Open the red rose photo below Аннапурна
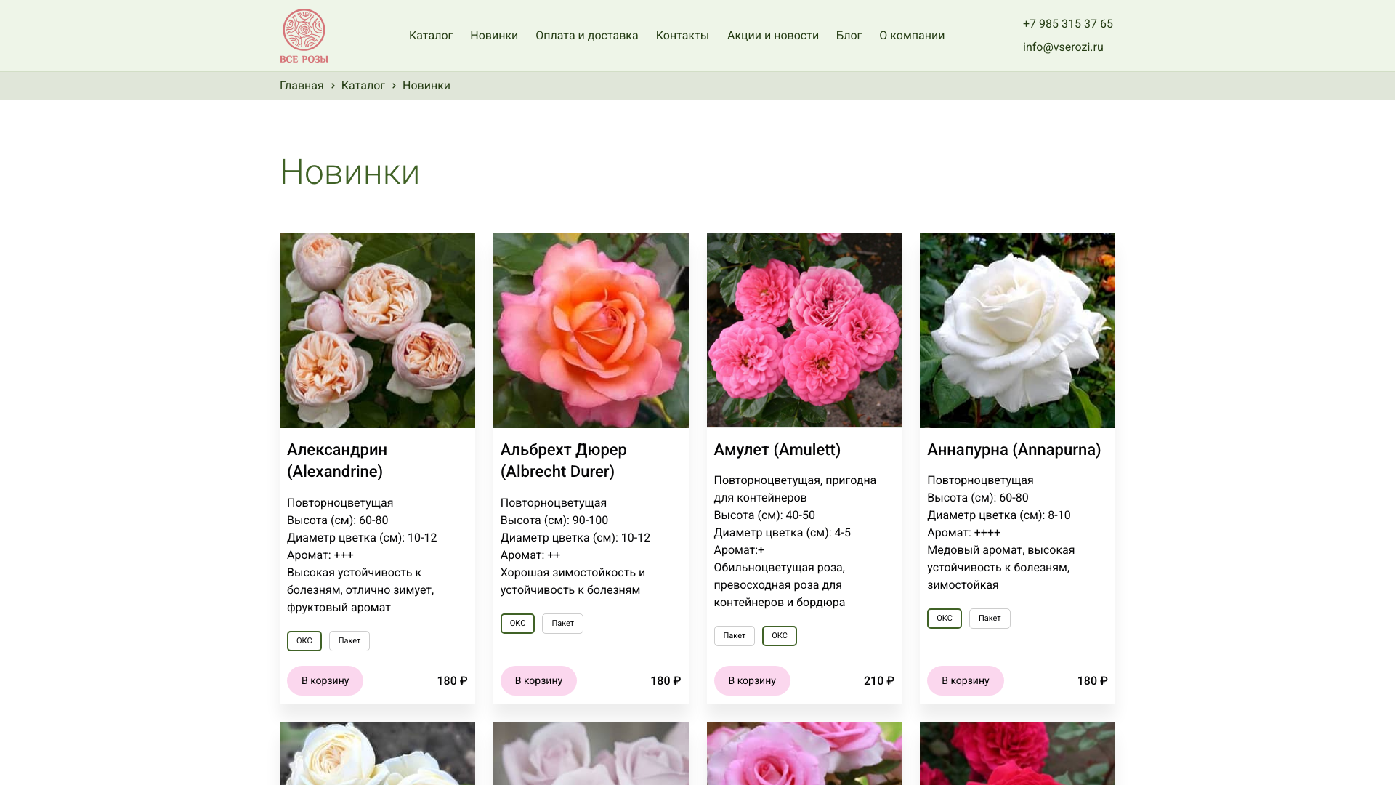Viewport: 1395px width, 785px height. pos(1017,754)
